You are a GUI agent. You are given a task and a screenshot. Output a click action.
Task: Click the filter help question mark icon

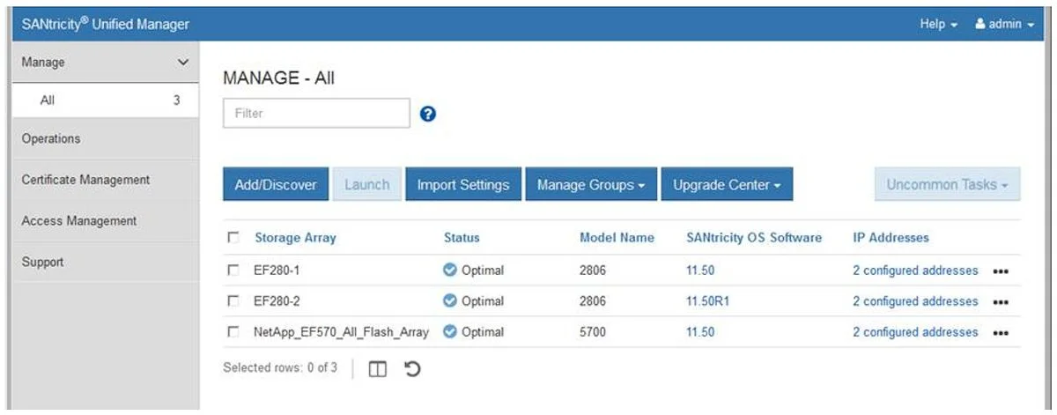click(x=429, y=114)
